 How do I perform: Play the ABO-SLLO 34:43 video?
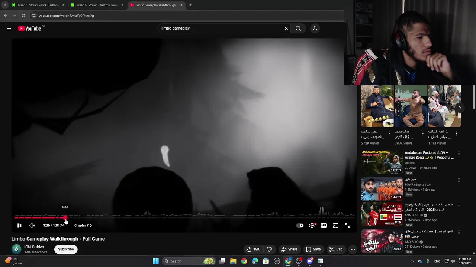coord(382,241)
